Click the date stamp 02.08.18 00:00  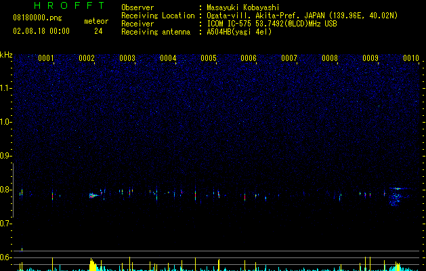[x=41, y=31]
